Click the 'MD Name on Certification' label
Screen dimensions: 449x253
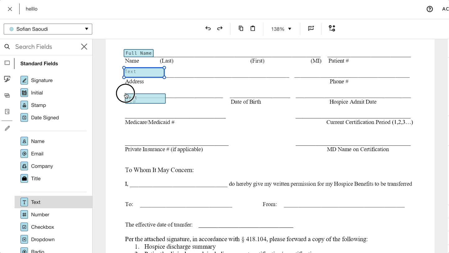[x=358, y=149]
